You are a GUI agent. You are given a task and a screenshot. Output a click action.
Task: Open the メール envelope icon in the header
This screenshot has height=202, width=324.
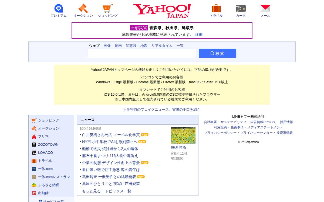pyautogui.click(x=265, y=8)
